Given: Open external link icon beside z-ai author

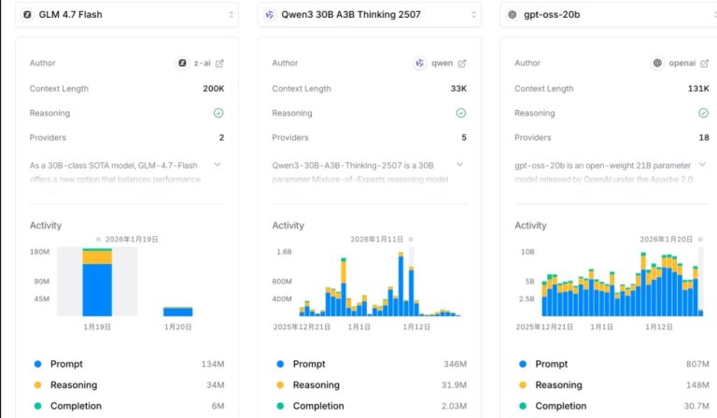Looking at the screenshot, I should (x=219, y=63).
